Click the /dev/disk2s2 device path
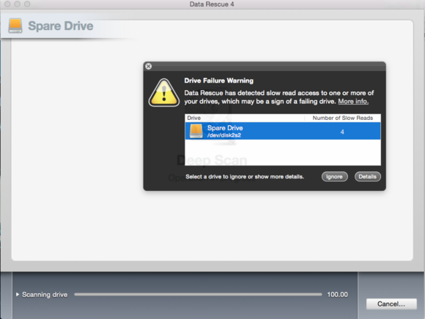This screenshot has width=425, height=319. point(224,135)
